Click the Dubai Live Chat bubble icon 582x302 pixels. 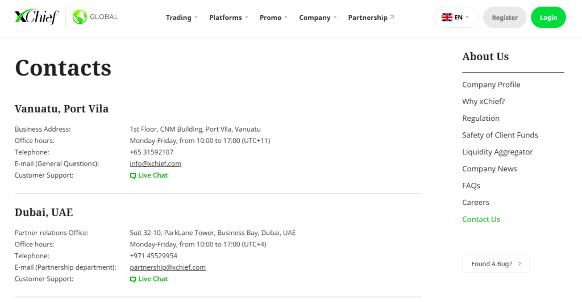point(133,279)
